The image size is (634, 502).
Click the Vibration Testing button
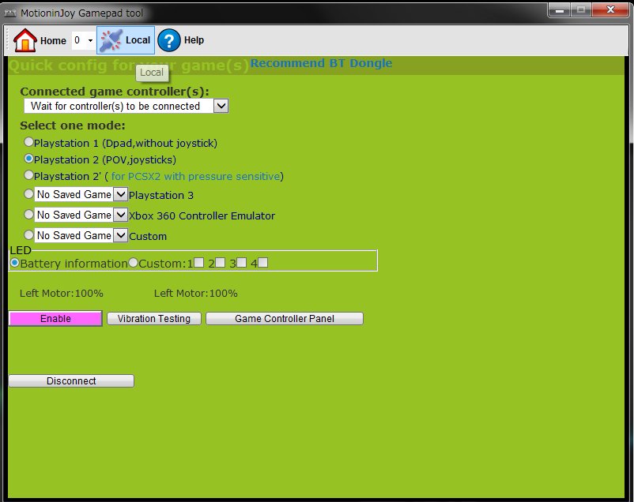154,319
